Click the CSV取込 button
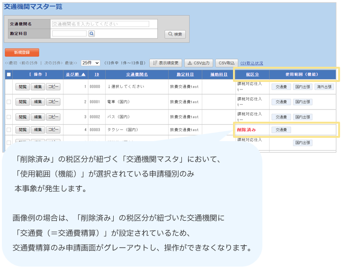This screenshot has height=269, width=341. click(227, 63)
